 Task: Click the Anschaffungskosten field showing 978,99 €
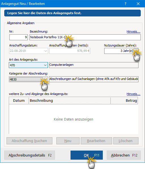(70, 51)
